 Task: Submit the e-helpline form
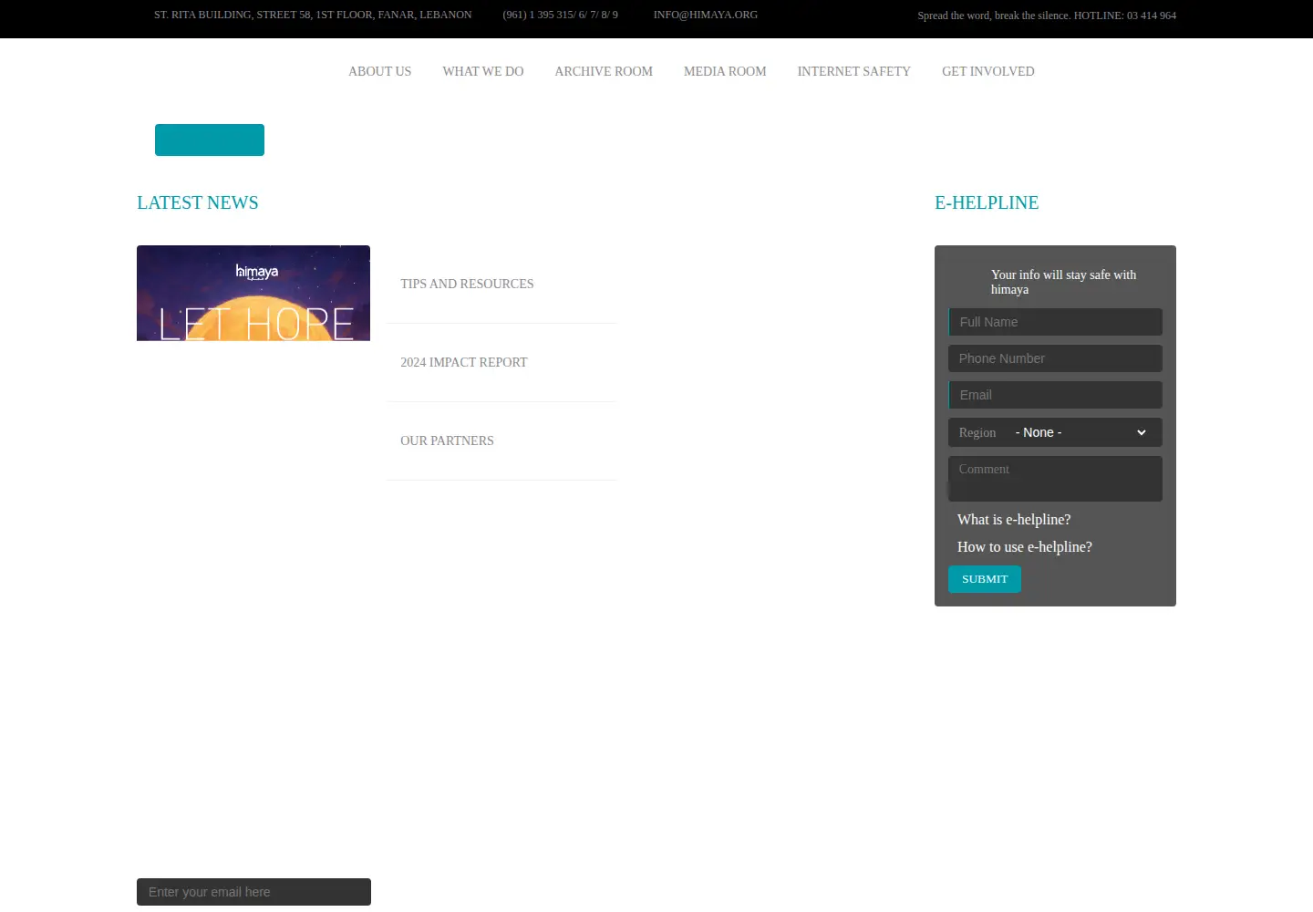(985, 579)
